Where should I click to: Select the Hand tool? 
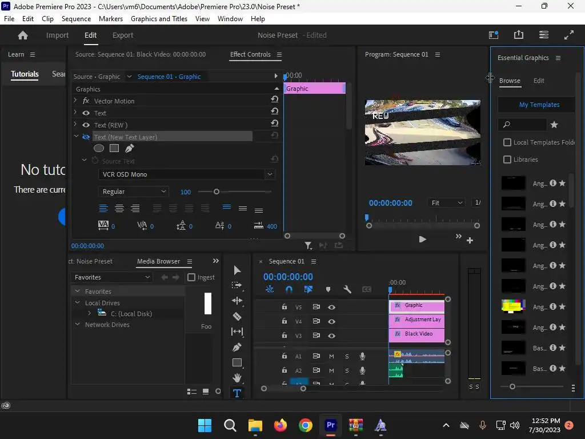[237, 378]
